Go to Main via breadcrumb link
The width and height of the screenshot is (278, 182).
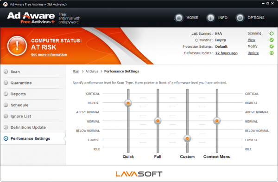[76, 71]
